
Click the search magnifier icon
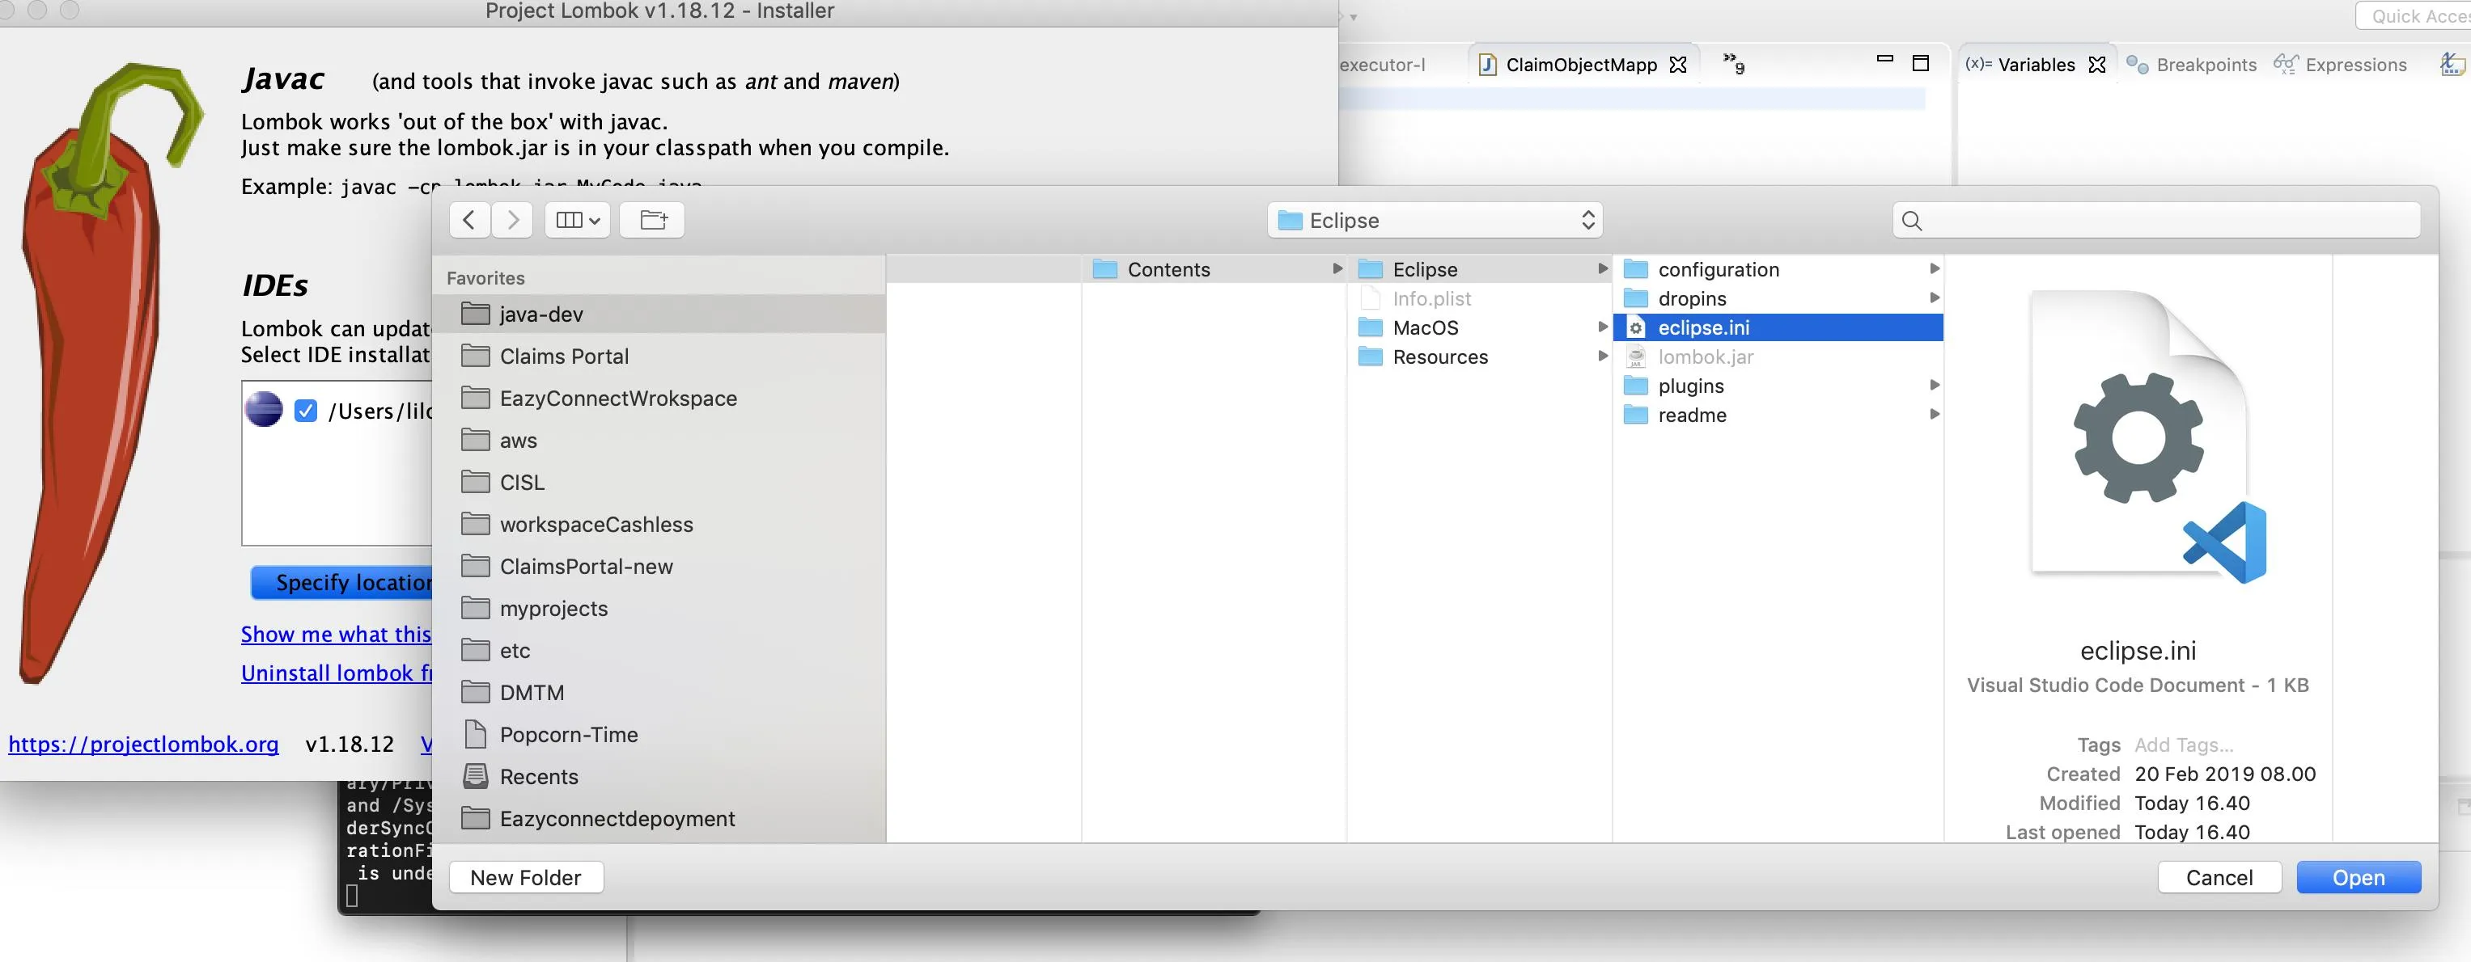(x=1912, y=222)
